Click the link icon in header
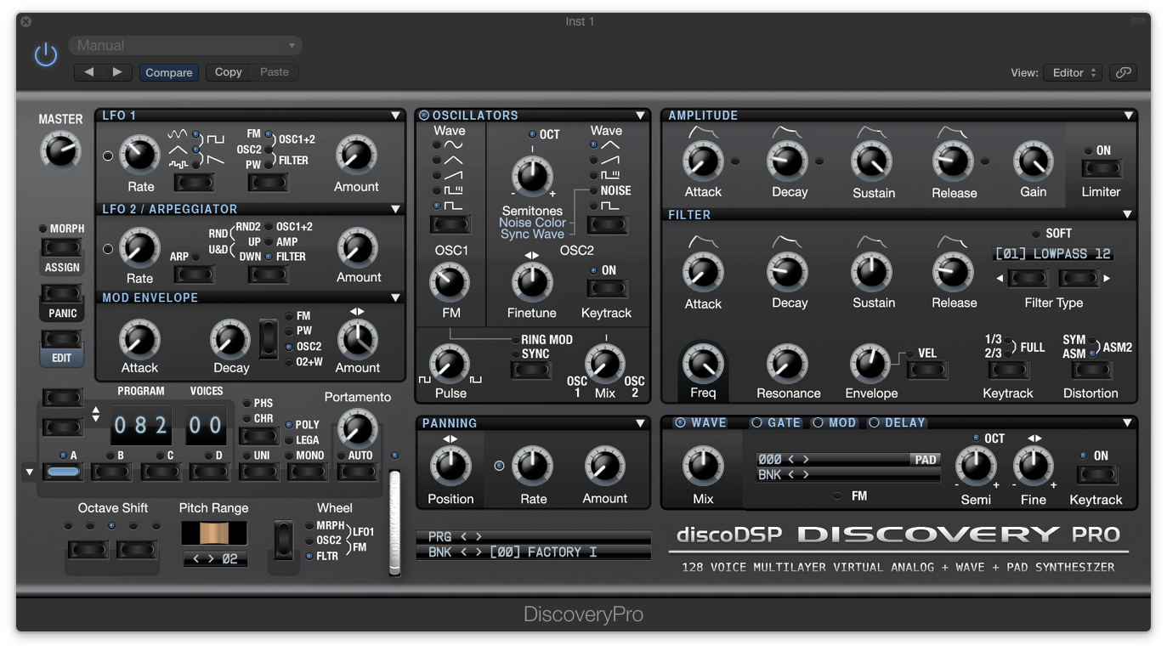 [1123, 72]
